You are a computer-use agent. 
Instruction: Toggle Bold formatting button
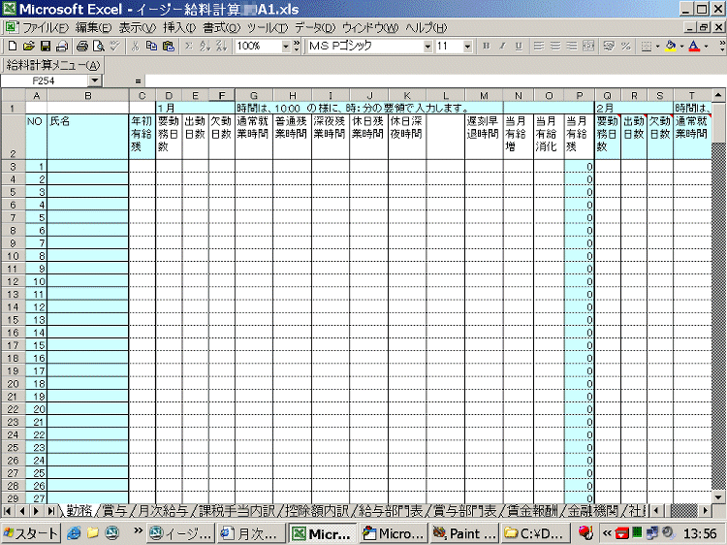(486, 46)
